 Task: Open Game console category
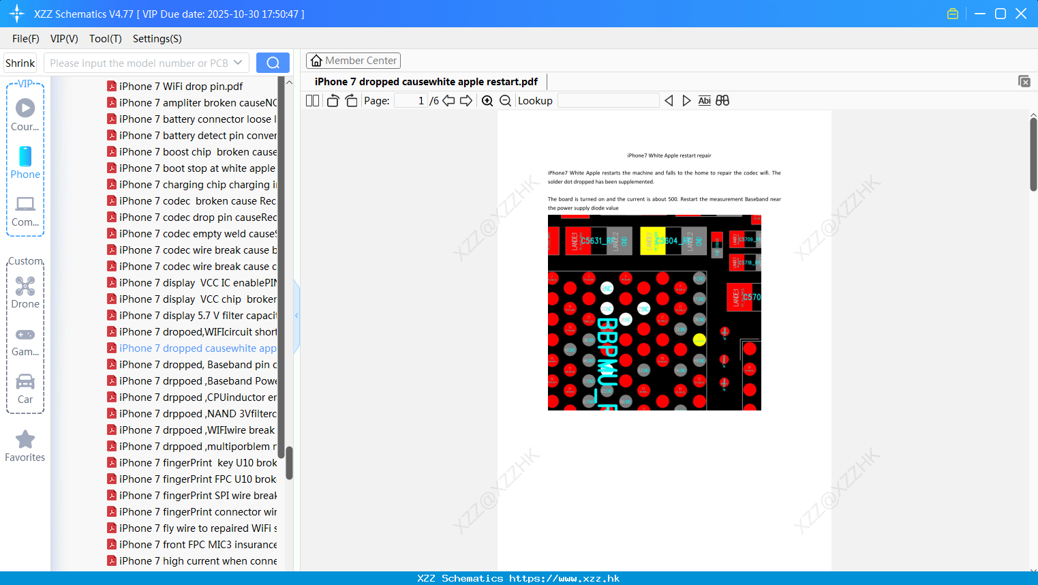25,341
